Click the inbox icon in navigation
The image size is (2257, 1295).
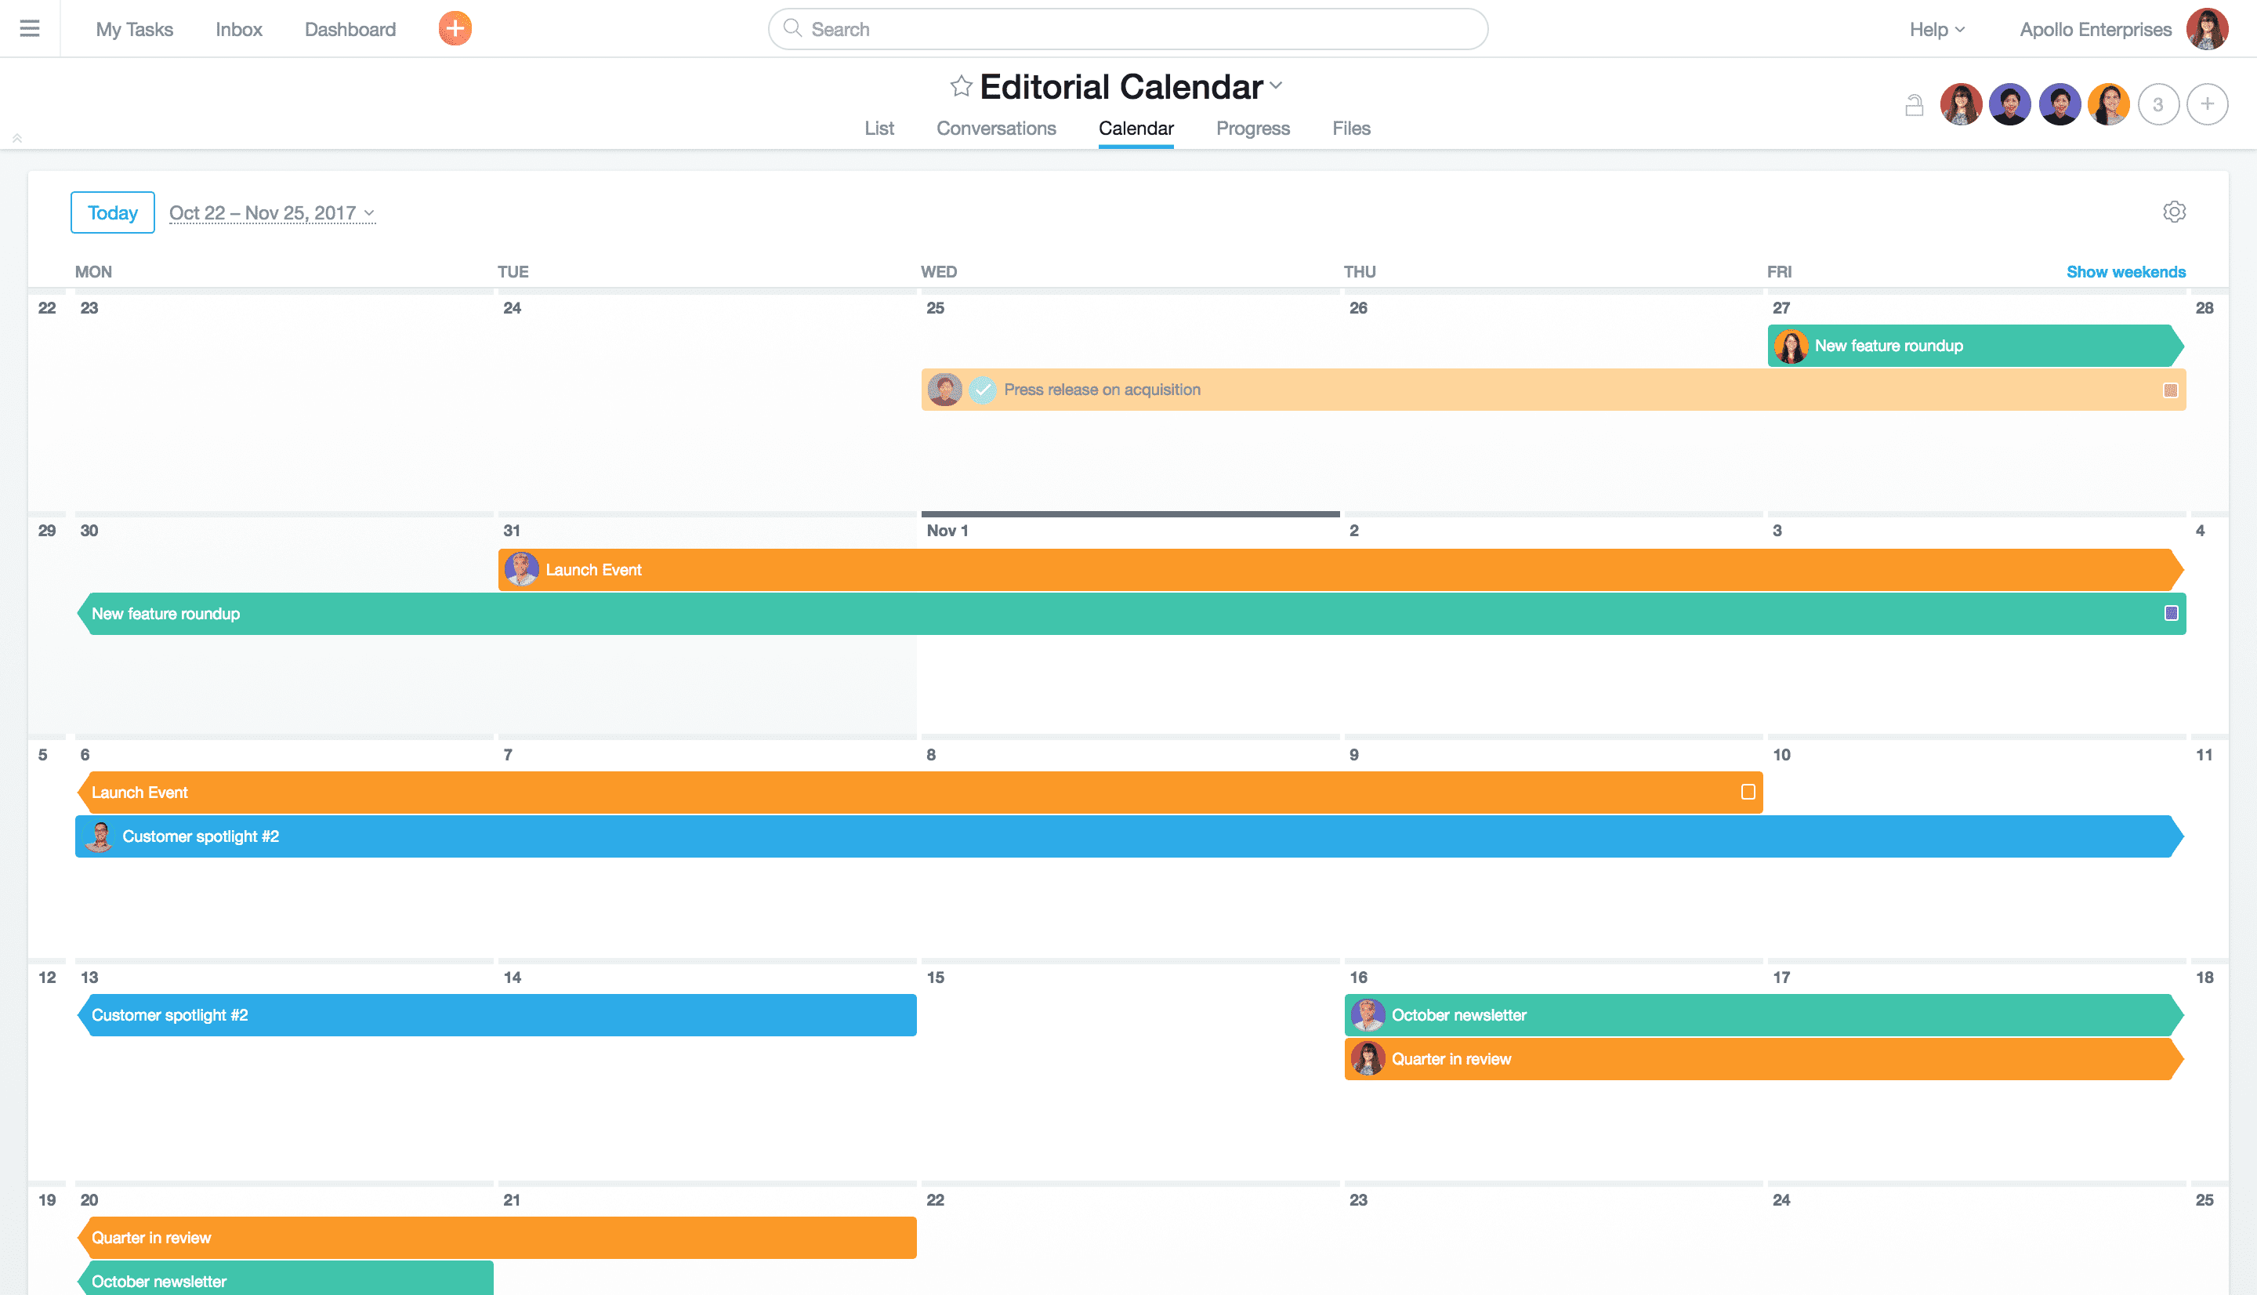[239, 28]
